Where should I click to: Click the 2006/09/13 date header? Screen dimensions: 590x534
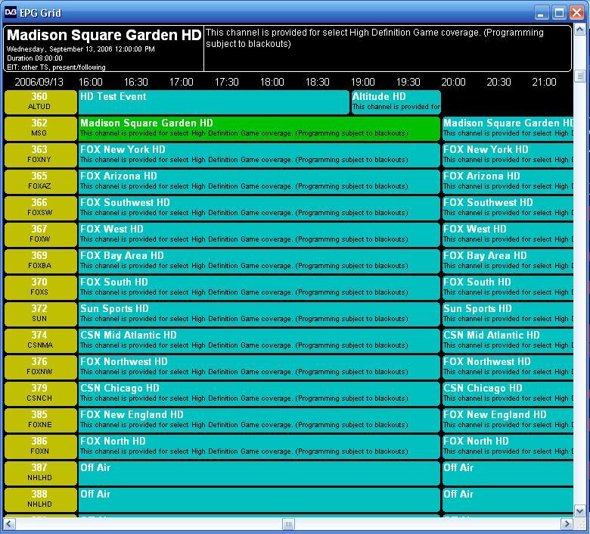39,82
